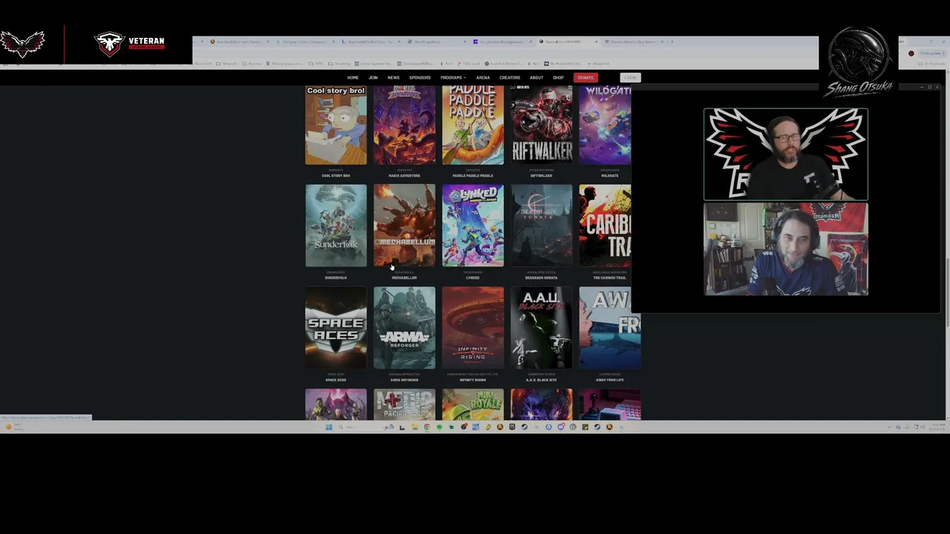Open the Infinity Rising game cover

pyautogui.click(x=473, y=328)
